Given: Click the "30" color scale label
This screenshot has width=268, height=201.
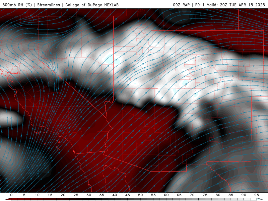Looking at the screenshot, I should pos(89,195).
